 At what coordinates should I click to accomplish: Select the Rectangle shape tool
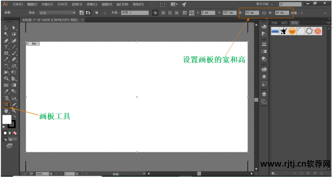coord(6,53)
